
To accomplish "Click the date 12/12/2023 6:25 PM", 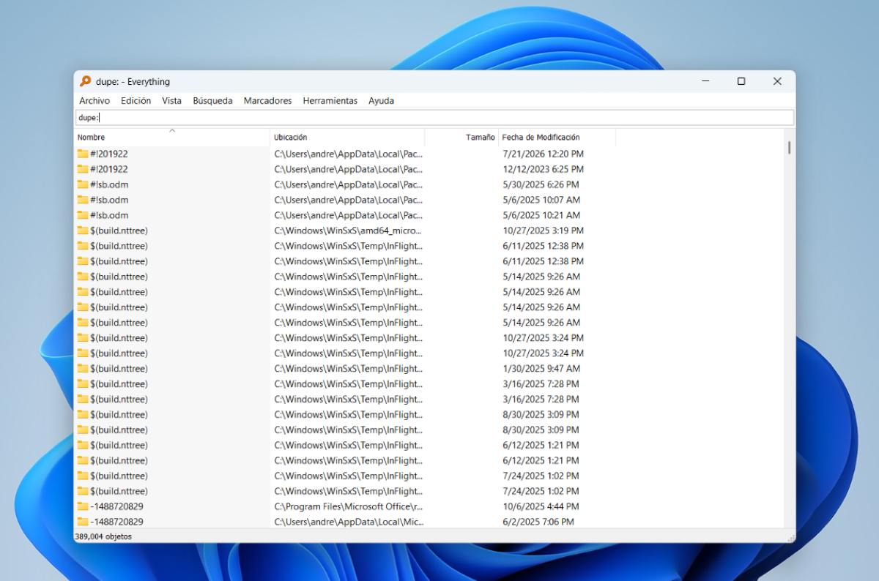I will click(543, 169).
